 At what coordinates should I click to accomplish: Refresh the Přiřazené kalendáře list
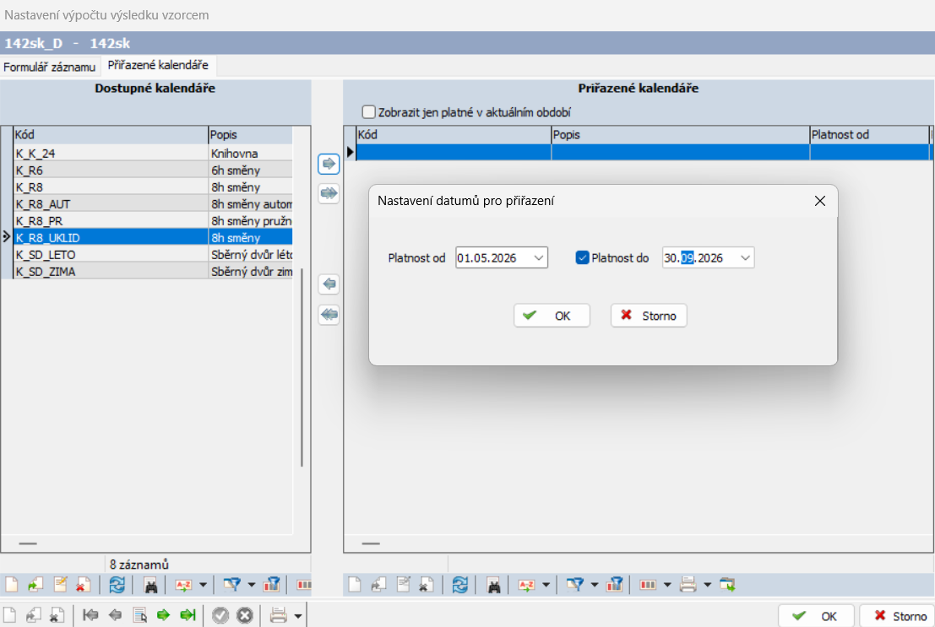click(x=459, y=585)
